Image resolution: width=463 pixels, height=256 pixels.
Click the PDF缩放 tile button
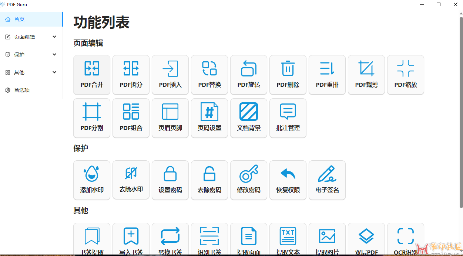[406, 75]
